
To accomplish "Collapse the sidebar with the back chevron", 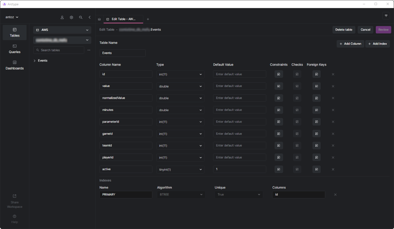I will [90, 18].
